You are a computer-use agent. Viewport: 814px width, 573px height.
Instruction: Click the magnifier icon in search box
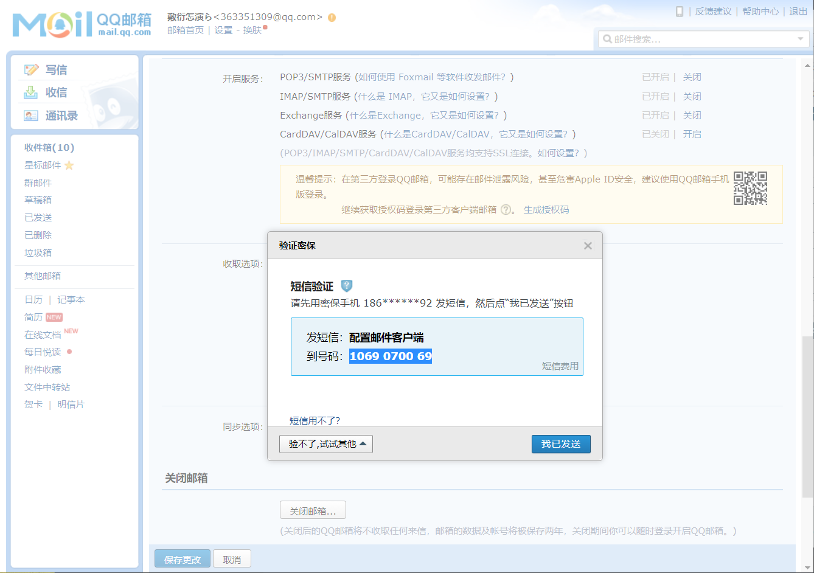(607, 39)
